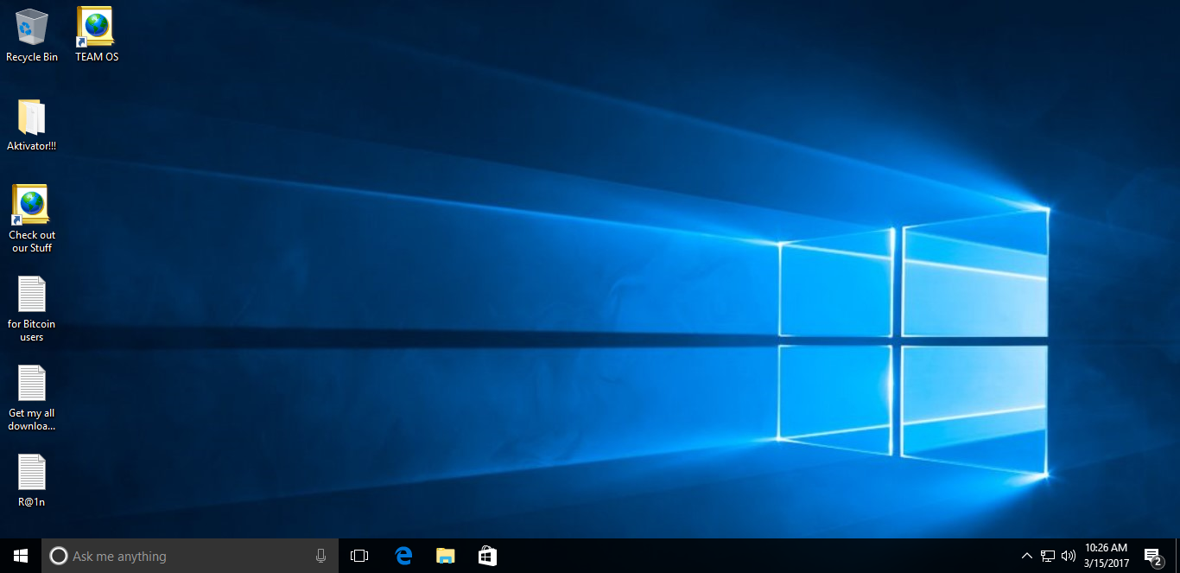Open Action Center notifications icon

[1152, 556]
